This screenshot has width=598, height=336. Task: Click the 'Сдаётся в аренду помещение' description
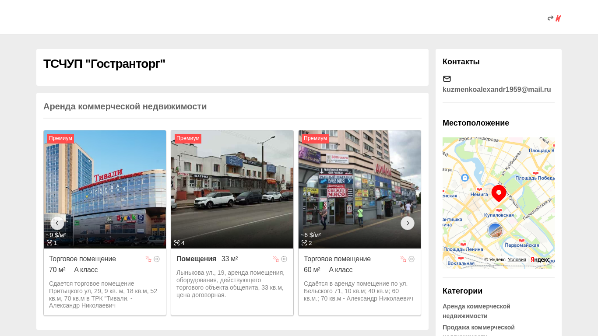359,291
